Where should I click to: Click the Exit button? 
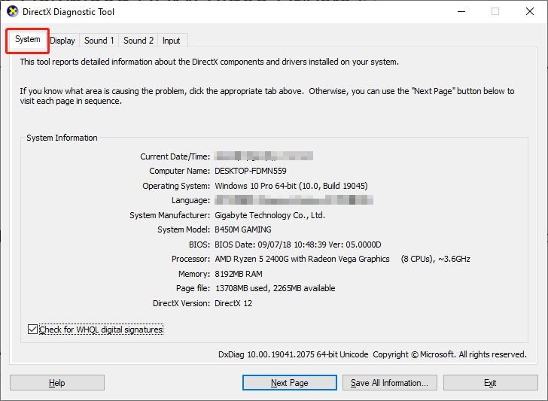(490, 383)
